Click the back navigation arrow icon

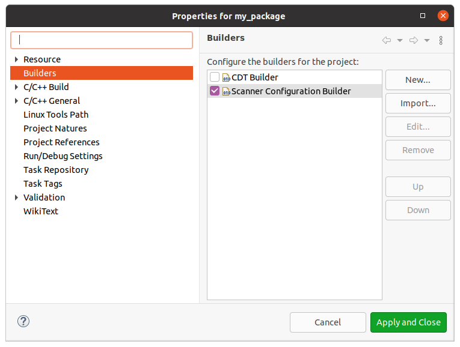387,40
